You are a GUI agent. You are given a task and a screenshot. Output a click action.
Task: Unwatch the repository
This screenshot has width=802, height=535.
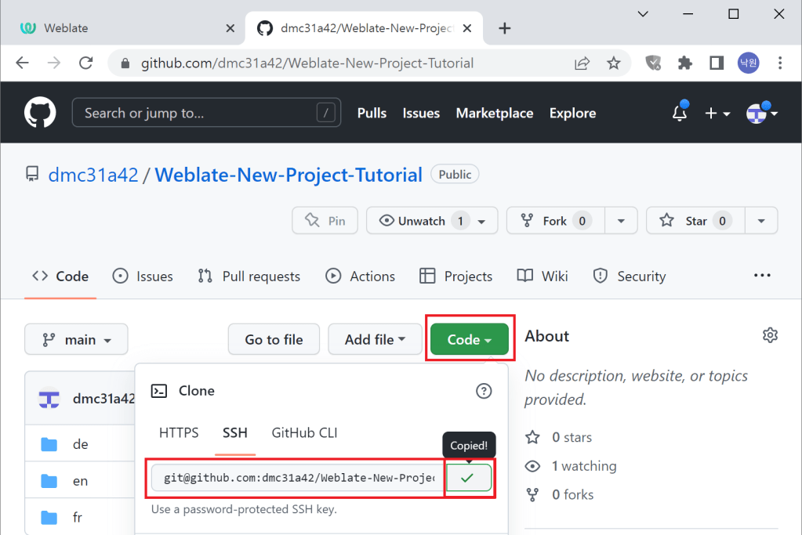(422, 221)
